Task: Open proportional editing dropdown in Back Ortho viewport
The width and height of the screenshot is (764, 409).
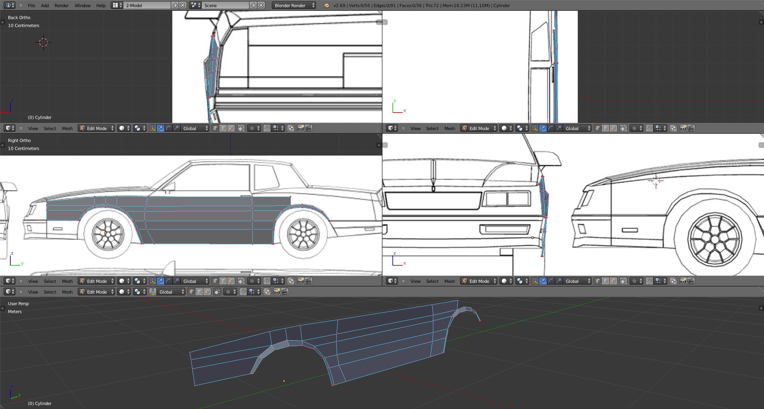Action: tap(254, 128)
